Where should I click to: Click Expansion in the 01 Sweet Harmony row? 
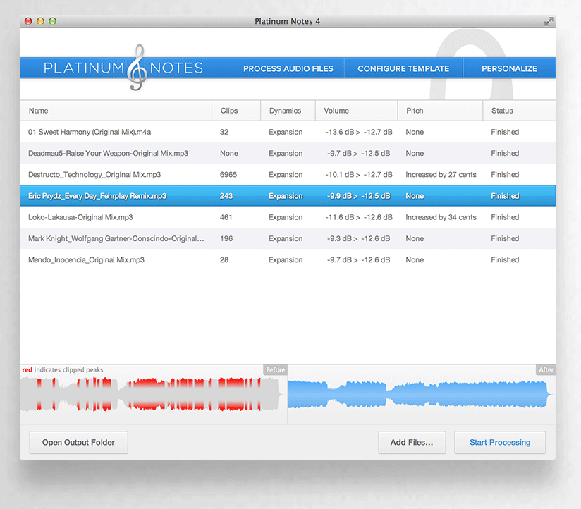pos(286,132)
